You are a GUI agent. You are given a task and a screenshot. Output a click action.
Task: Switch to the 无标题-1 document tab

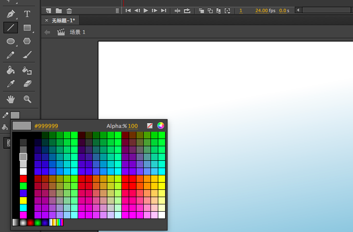coord(63,20)
